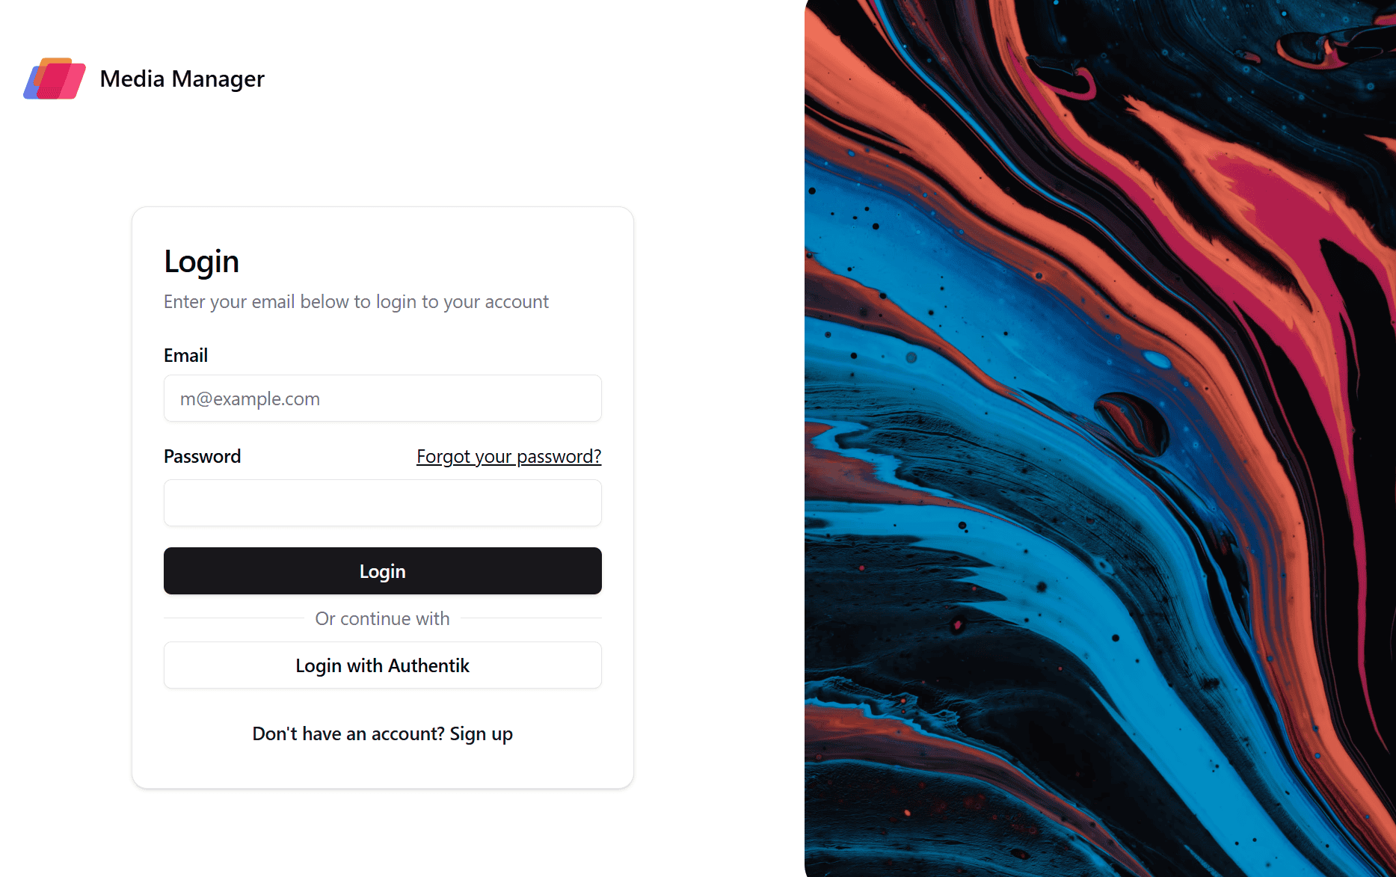The width and height of the screenshot is (1396, 877).
Task: Click the Media Manager logo icon
Action: tap(55, 79)
